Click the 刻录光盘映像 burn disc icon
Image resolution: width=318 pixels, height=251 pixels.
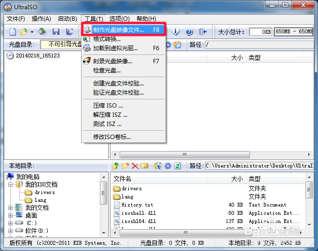click(87, 61)
